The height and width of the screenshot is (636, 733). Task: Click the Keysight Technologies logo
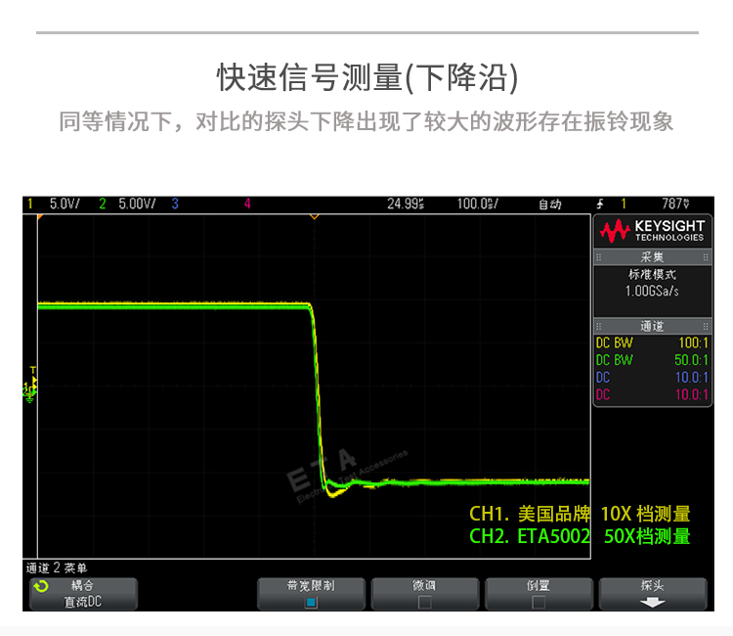point(652,231)
